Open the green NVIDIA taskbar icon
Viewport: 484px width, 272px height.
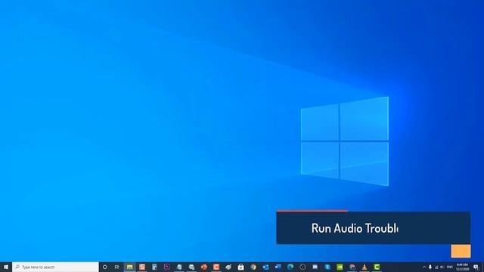340,267
